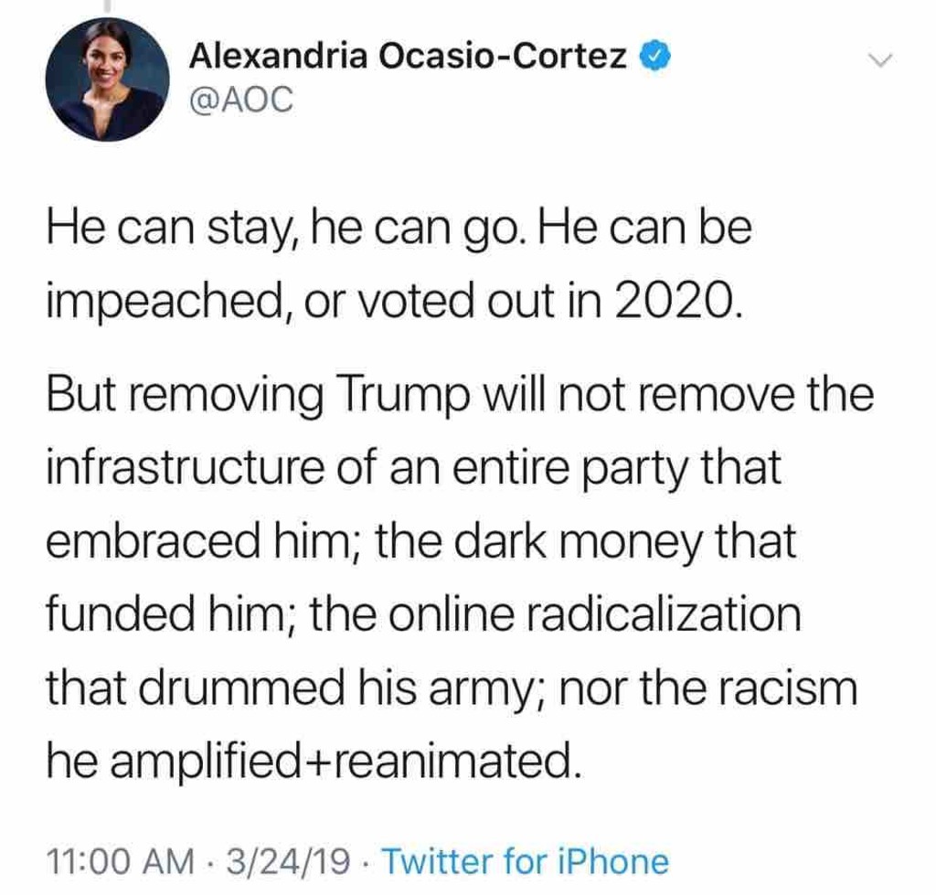
Task: Click the Twitter for iPhone link
Action: pos(524,860)
